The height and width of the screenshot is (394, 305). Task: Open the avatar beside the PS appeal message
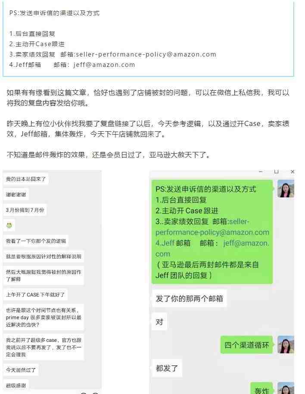coord(286,189)
